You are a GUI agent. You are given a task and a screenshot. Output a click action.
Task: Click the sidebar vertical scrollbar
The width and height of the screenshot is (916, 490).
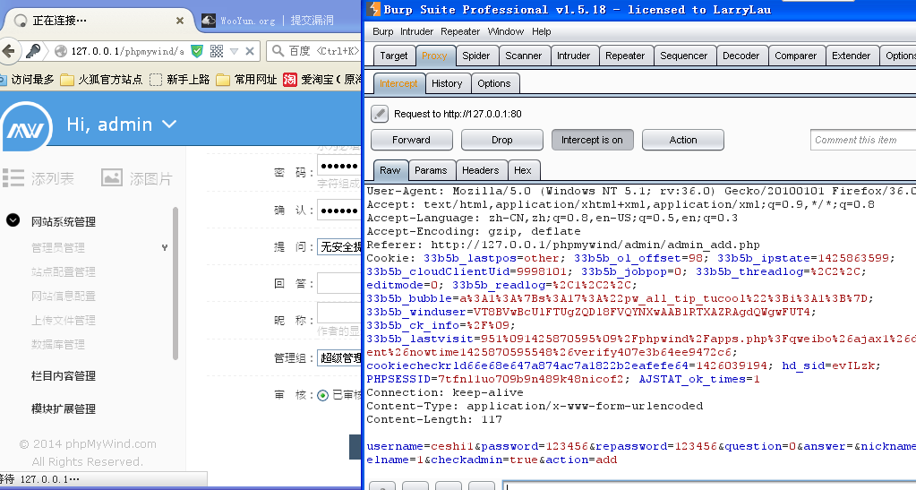click(x=175, y=284)
